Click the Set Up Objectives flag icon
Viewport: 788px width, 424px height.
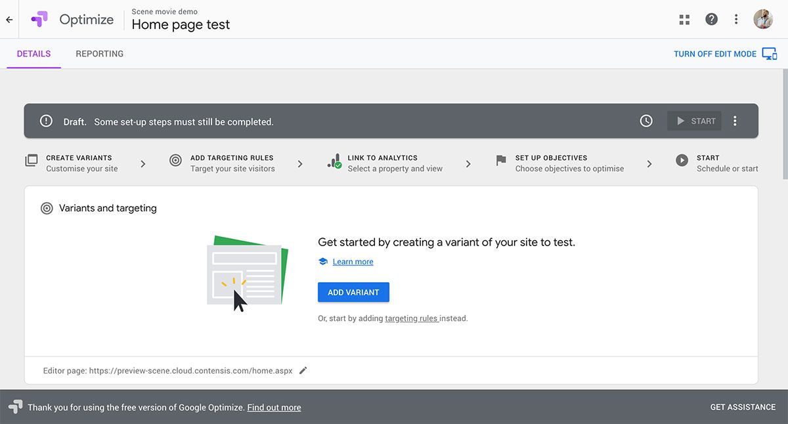(x=501, y=160)
